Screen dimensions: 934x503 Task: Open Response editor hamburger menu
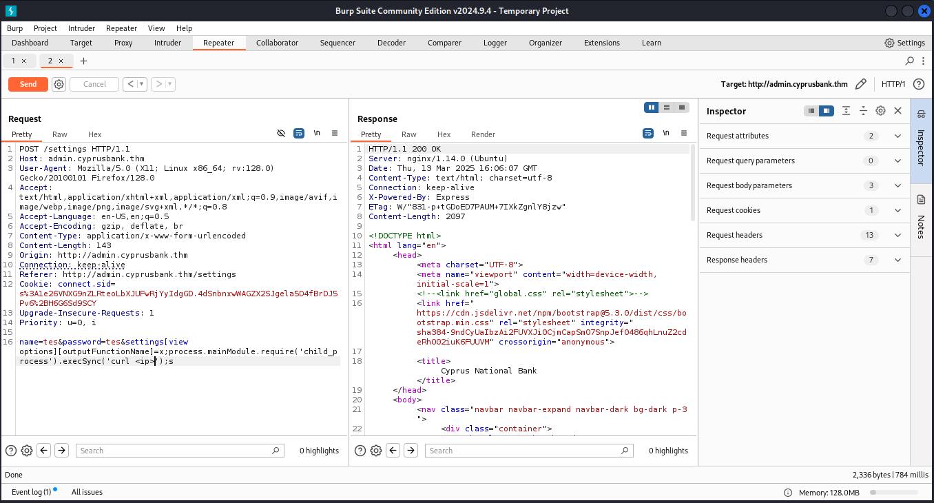click(x=684, y=133)
